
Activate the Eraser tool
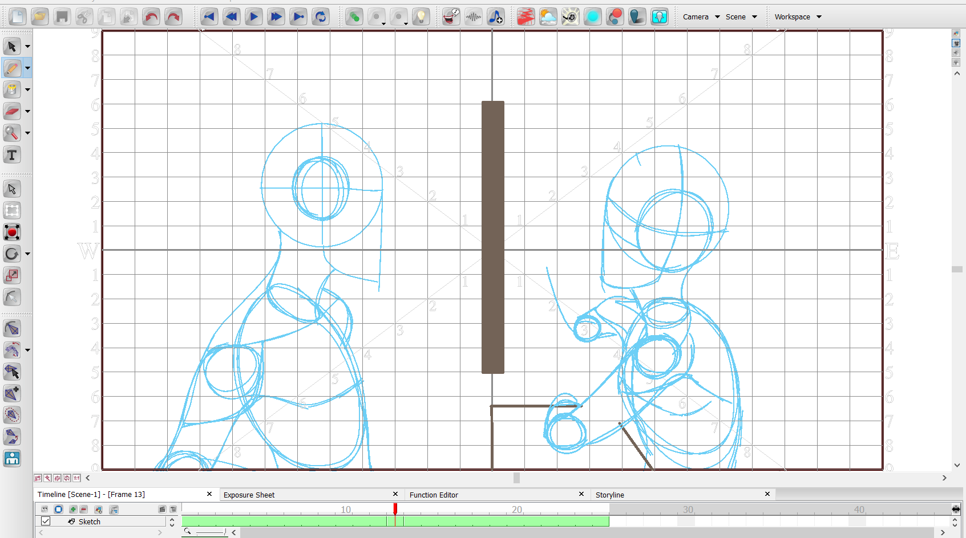coord(12,111)
